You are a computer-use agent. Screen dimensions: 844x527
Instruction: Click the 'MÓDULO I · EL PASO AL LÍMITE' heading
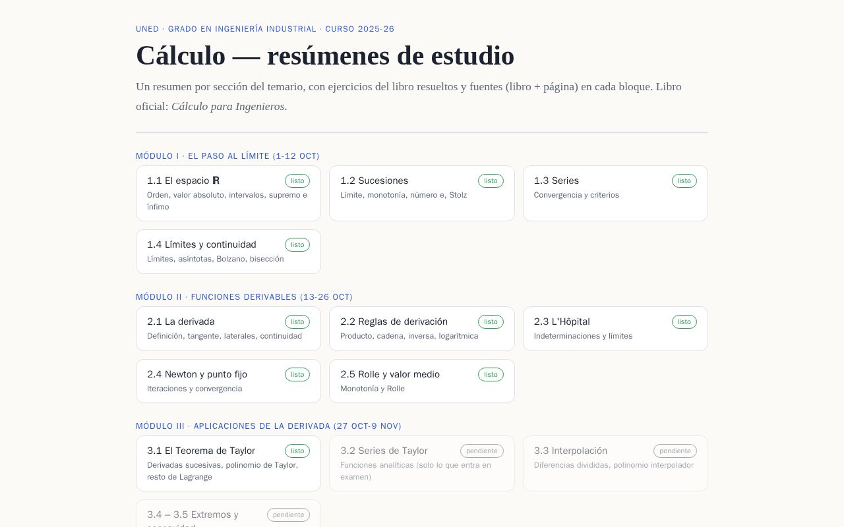tap(227, 156)
